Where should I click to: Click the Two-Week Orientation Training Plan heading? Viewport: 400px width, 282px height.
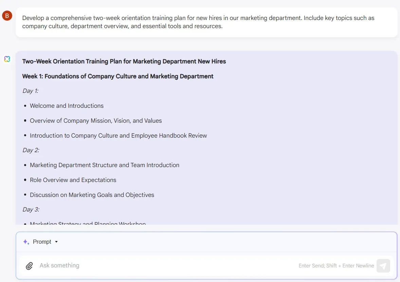124,61
